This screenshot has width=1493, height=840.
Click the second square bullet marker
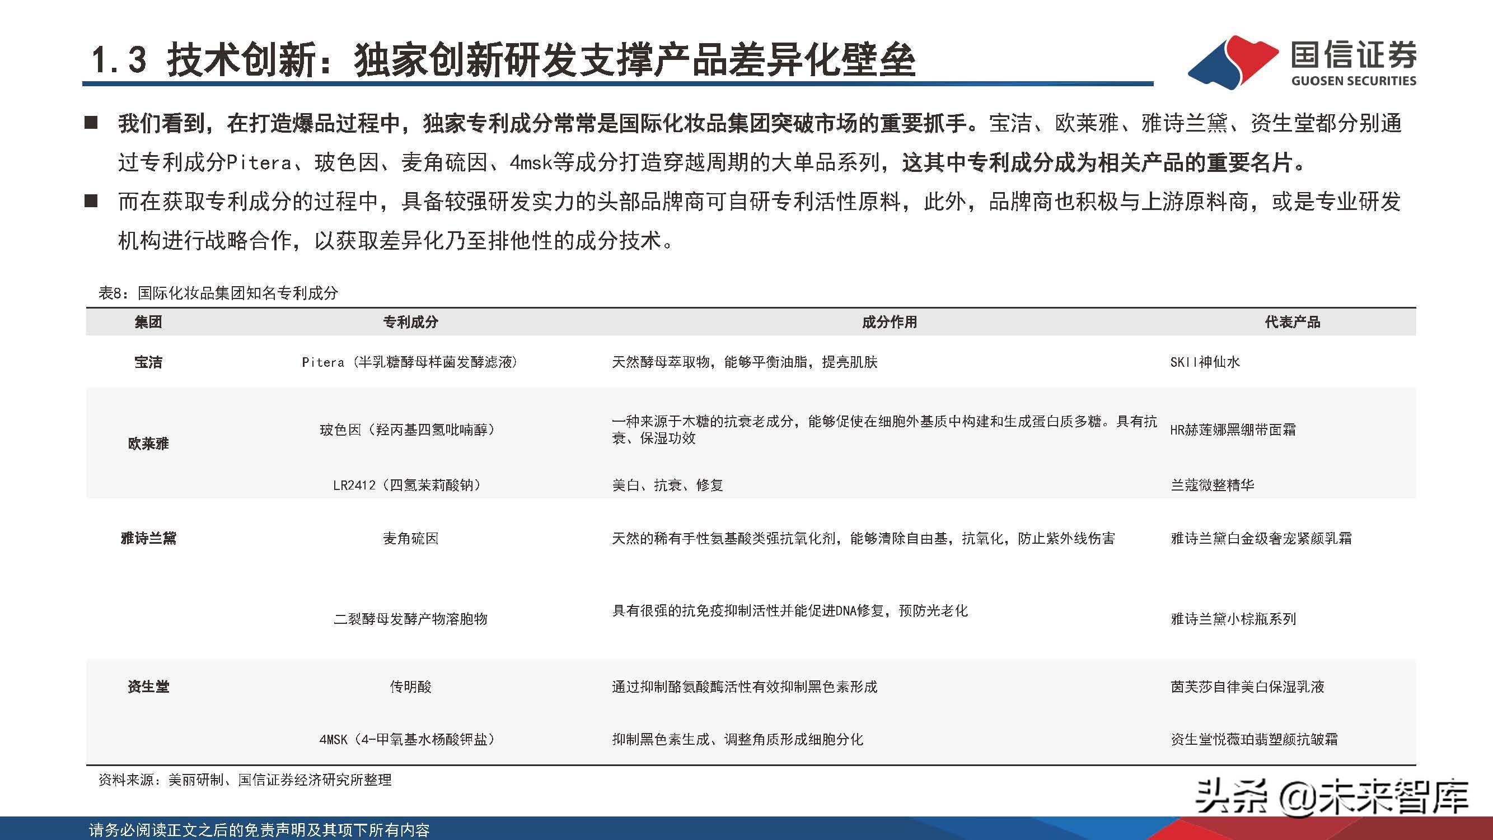click(x=91, y=201)
